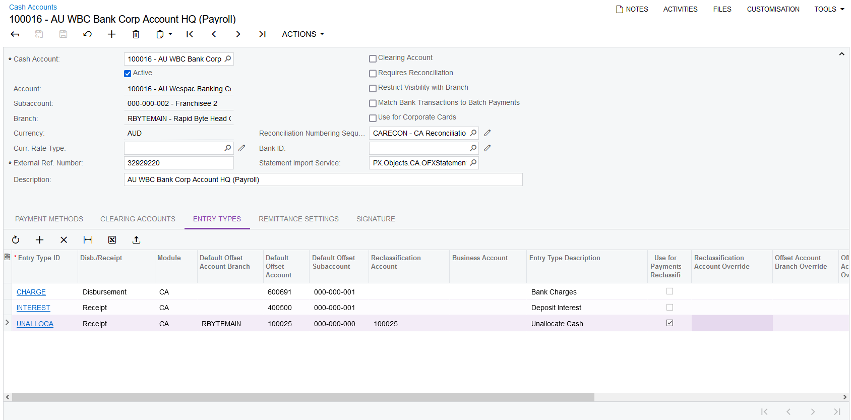The height and width of the screenshot is (420, 851).
Task: Click the Cash Accounts breadcrumb link
Action: (x=33, y=7)
